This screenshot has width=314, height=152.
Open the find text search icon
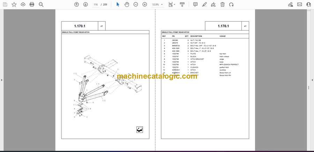tap(41, 5)
